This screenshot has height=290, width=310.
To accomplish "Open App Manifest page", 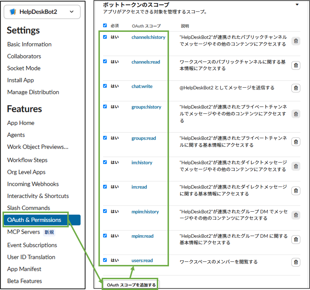I will (x=24, y=269).
